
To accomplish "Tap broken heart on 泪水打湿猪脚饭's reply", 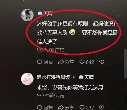I will click(x=102, y=107).
